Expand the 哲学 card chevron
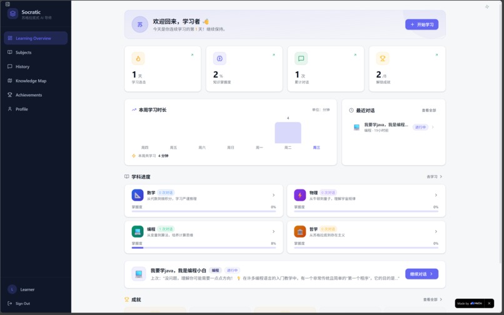The width and height of the screenshot is (504, 315). 436,231
